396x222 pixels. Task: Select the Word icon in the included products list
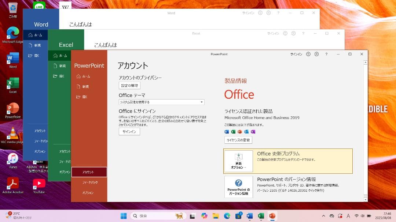pyautogui.click(x=227, y=132)
